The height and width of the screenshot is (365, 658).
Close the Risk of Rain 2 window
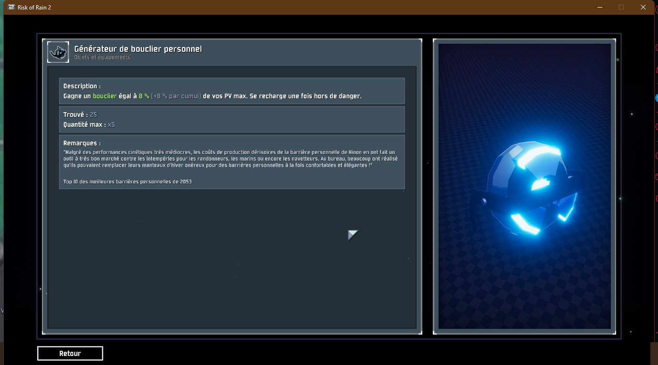click(x=643, y=7)
